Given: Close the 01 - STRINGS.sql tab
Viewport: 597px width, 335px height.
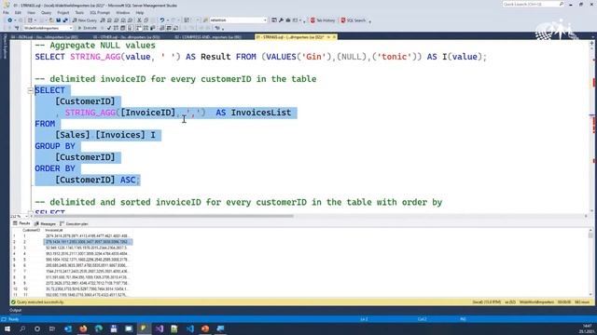Looking at the screenshot, I should [334, 37].
